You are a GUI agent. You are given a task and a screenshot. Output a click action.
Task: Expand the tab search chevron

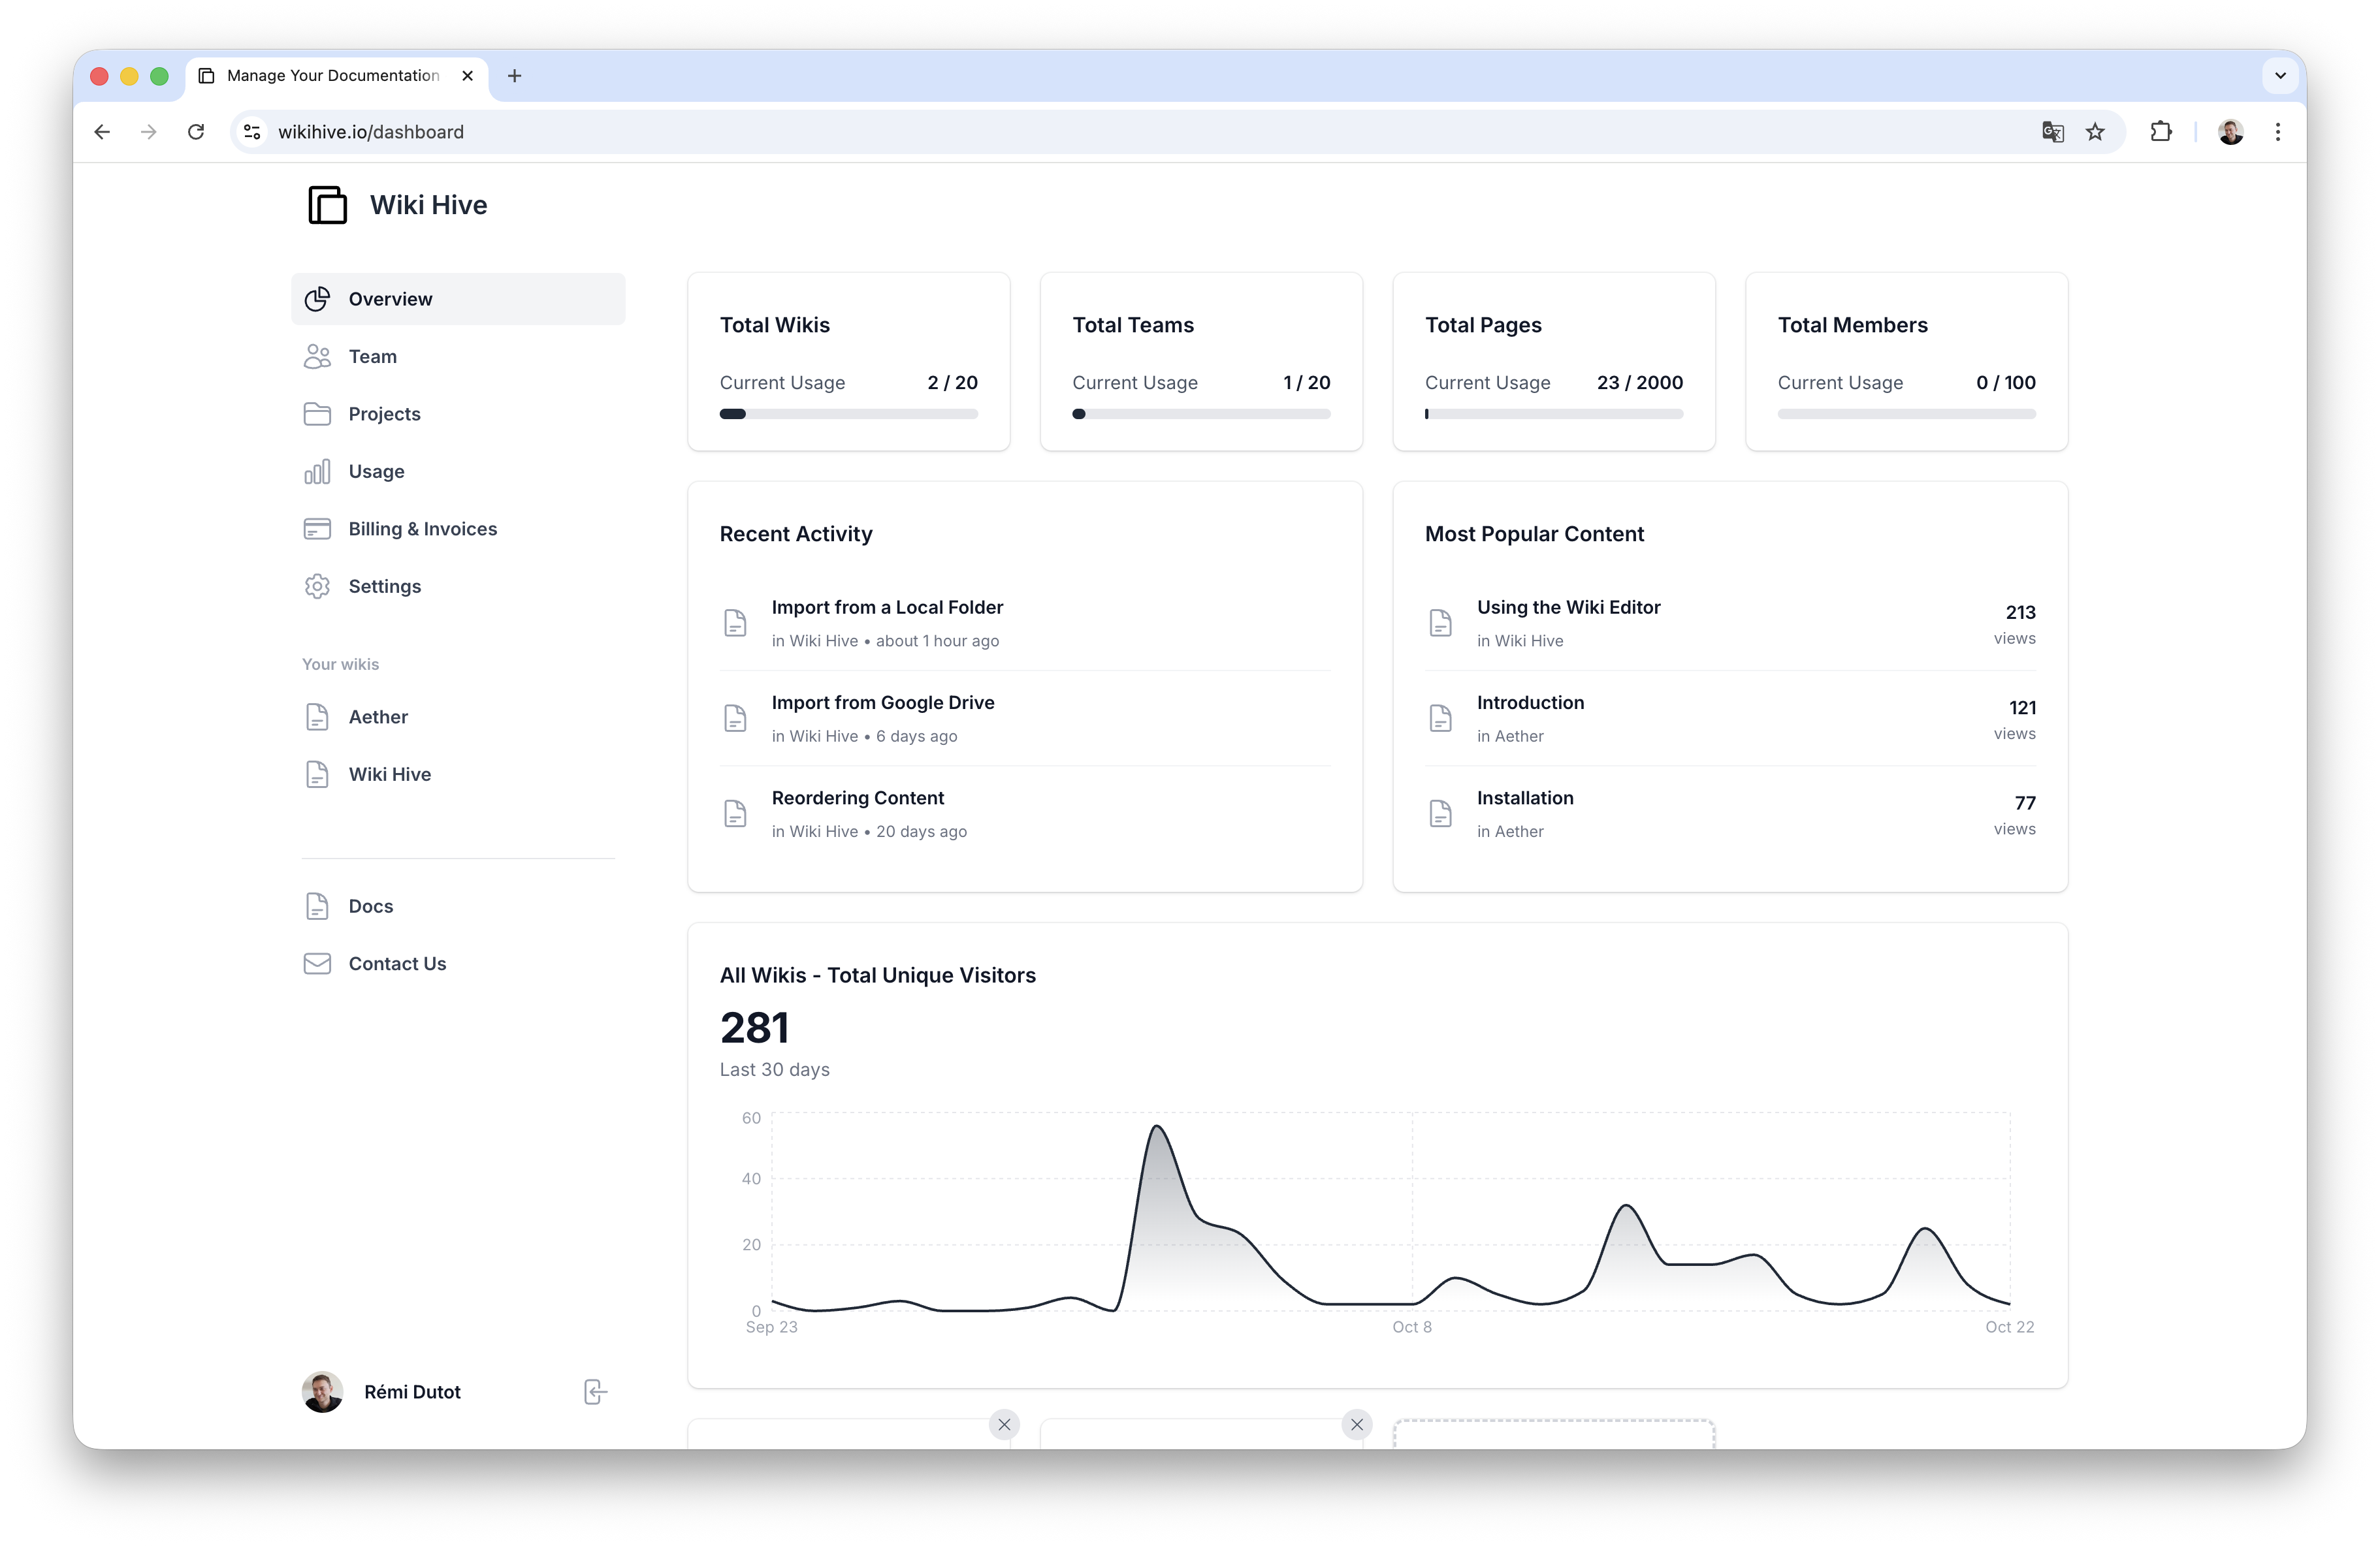tap(2280, 76)
